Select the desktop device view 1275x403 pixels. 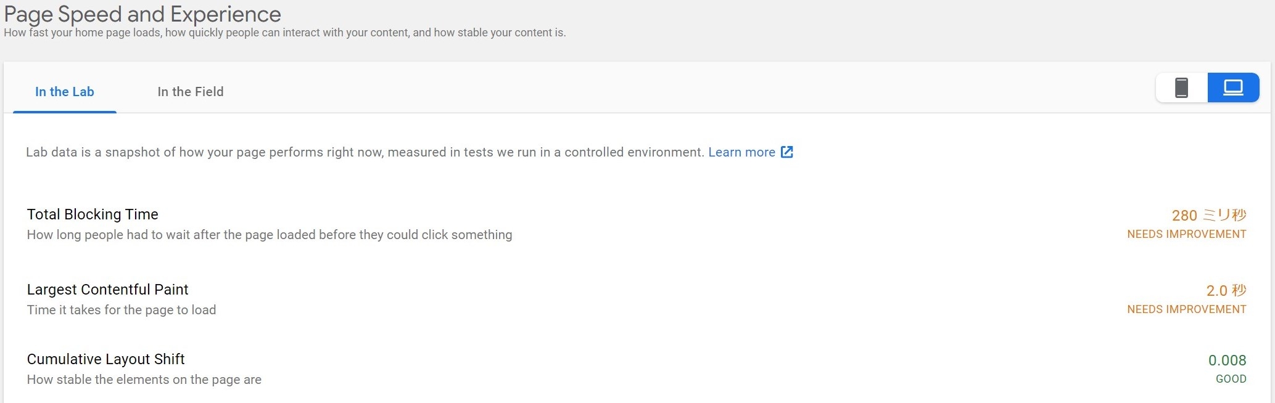[x=1232, y=88]
